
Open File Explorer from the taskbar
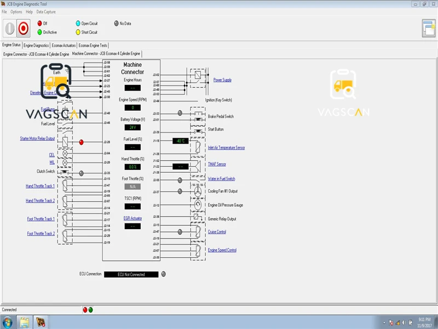(x=24, y=322)
